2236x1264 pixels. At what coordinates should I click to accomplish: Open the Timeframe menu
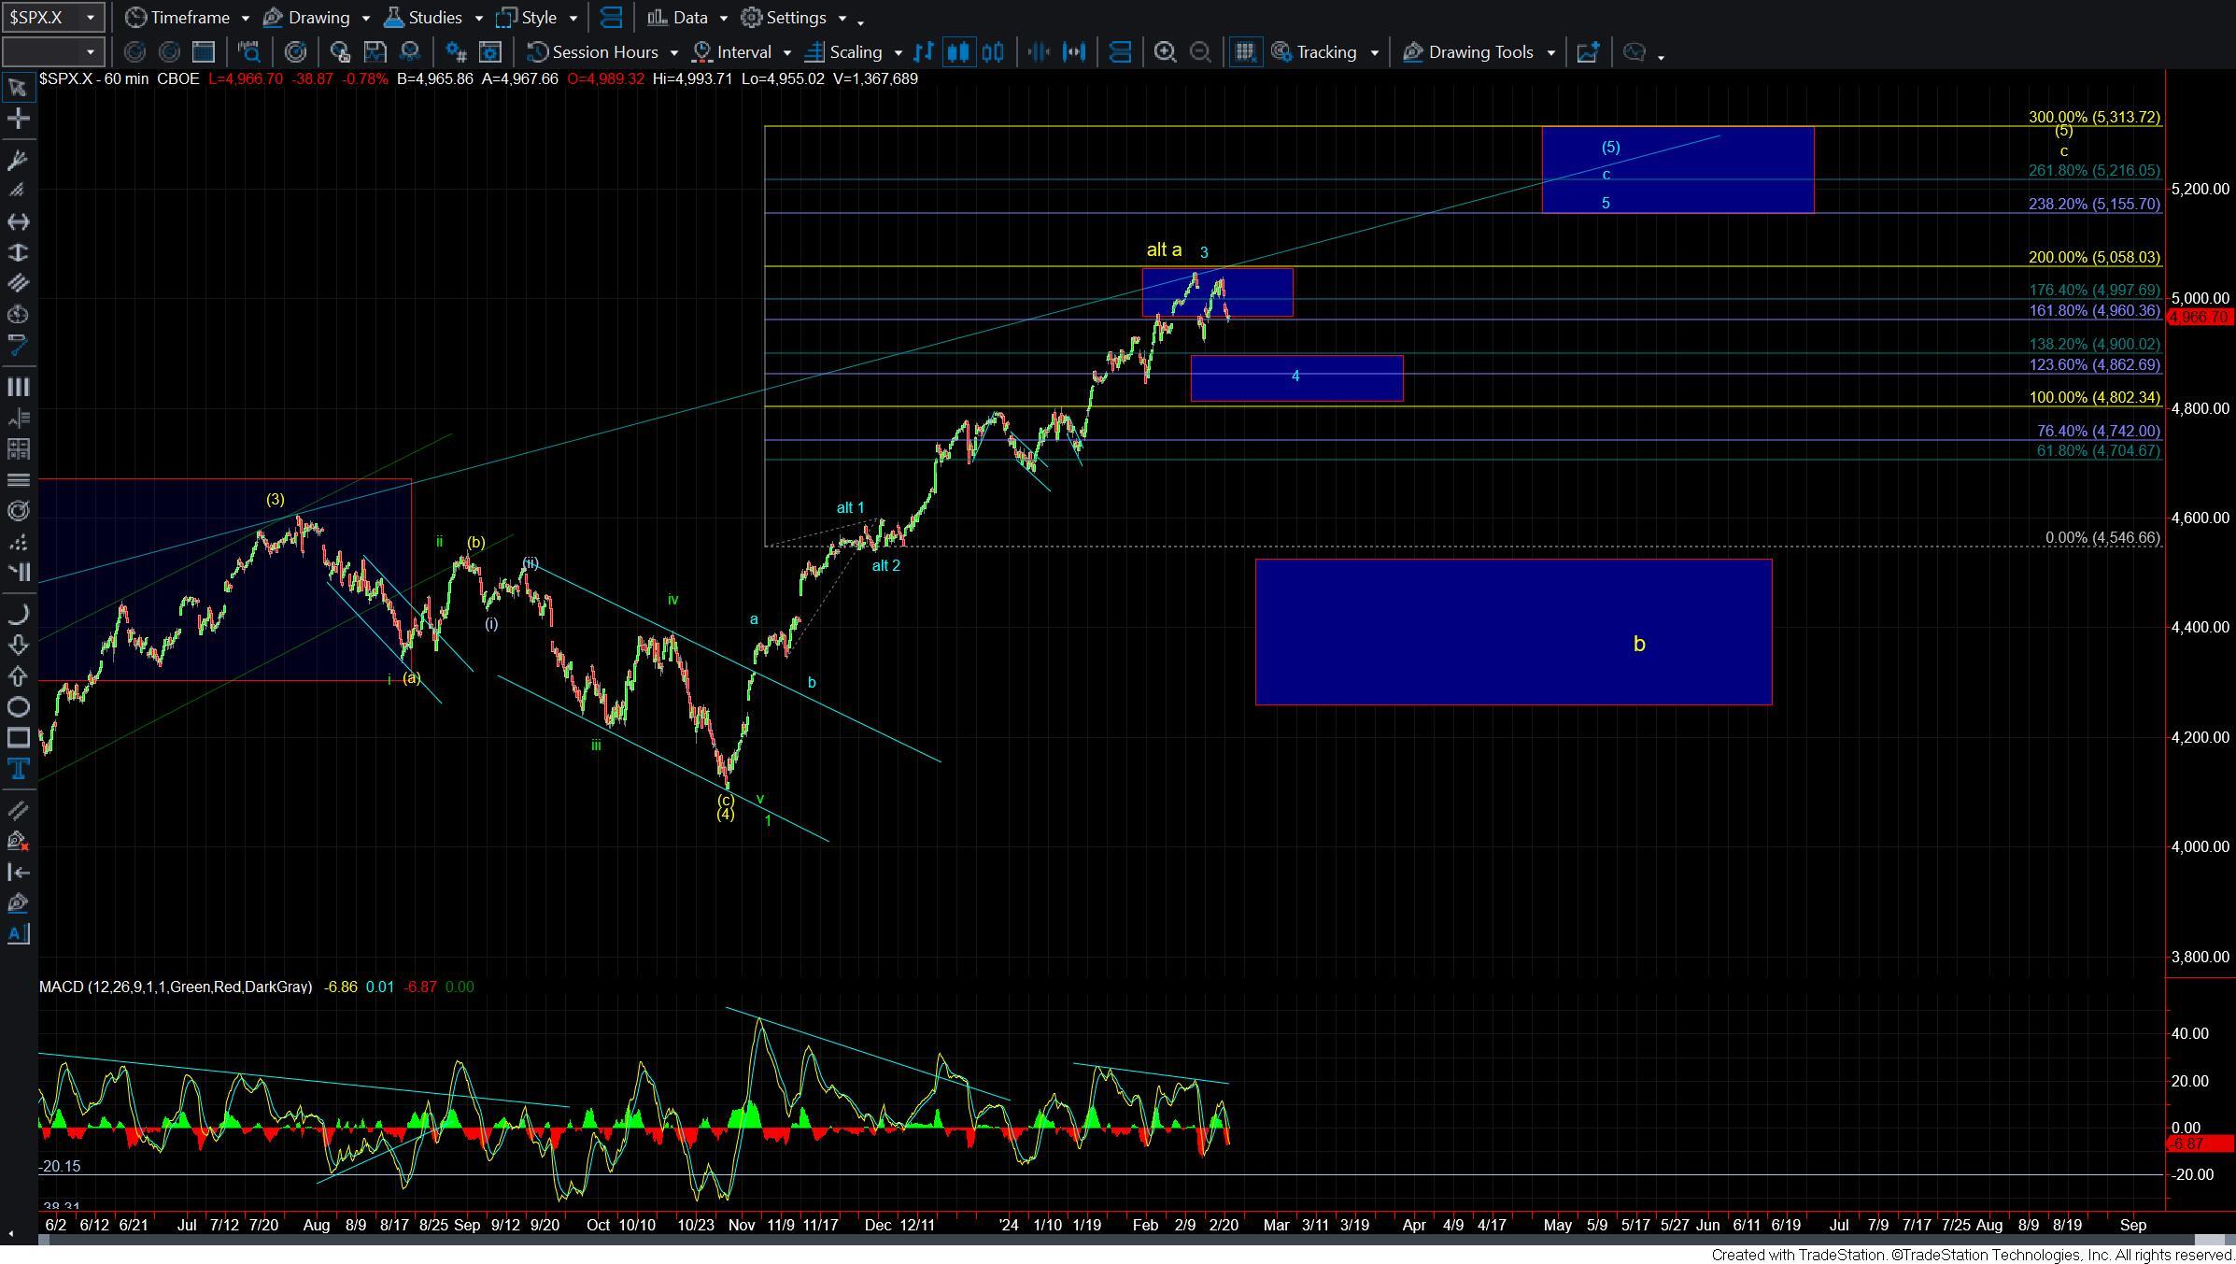tap(187, 18)
